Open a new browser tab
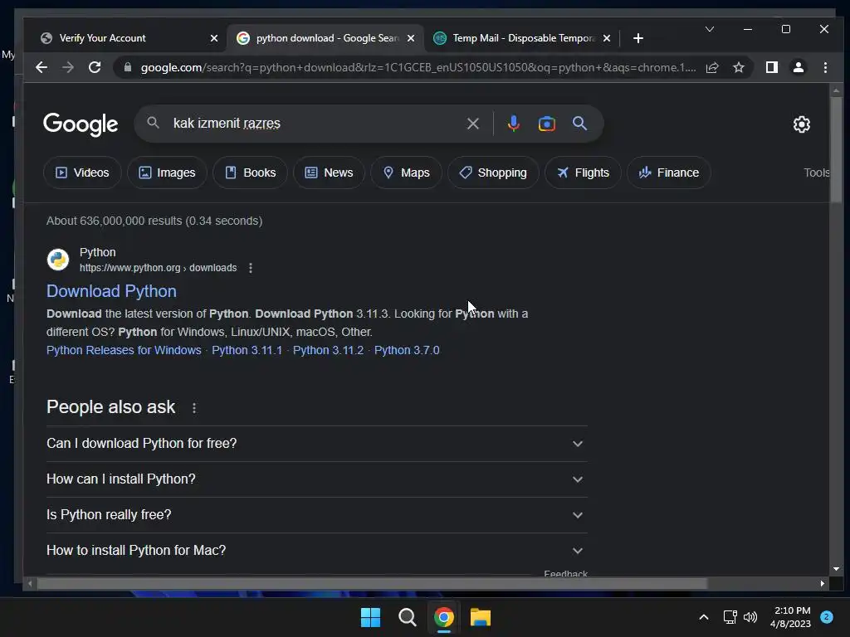This screenshot has height=637, width=850. (x=638, y=38)
